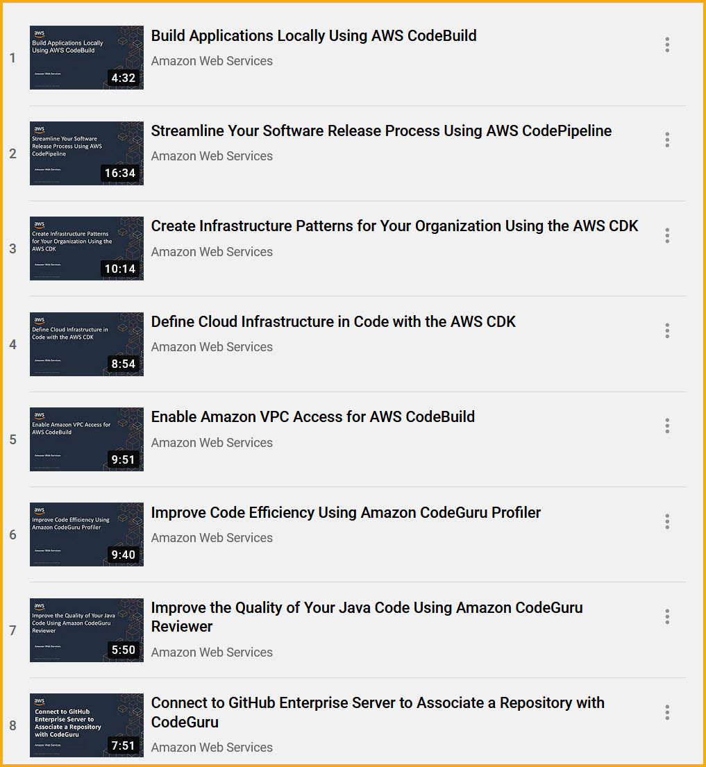
Task: Visit Amazon Web Services channel under CodeGuru Profiler video
Action: point(212,537)
